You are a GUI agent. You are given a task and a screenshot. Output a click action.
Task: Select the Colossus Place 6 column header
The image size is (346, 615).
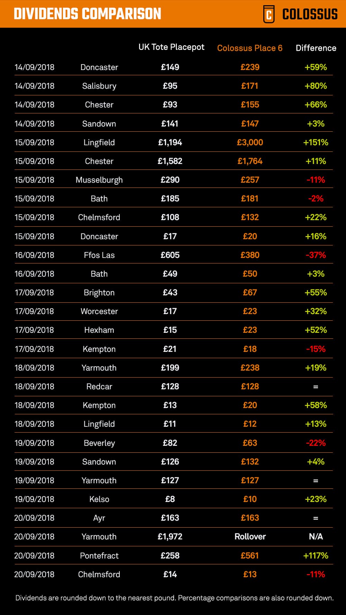(250, 48)
